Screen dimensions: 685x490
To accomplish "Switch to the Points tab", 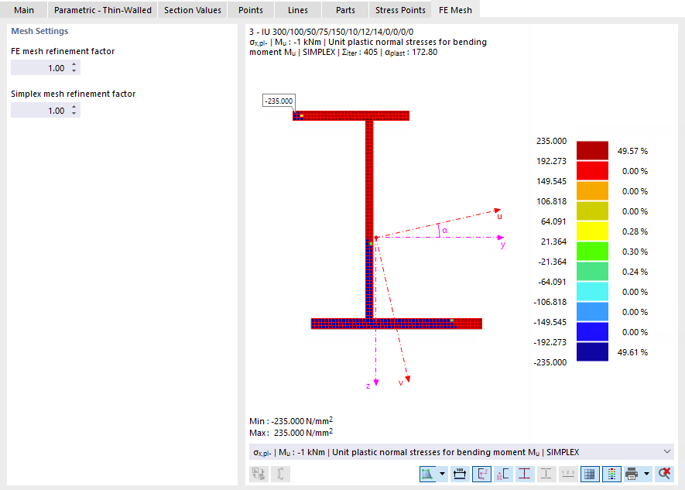I will point(251,10).
